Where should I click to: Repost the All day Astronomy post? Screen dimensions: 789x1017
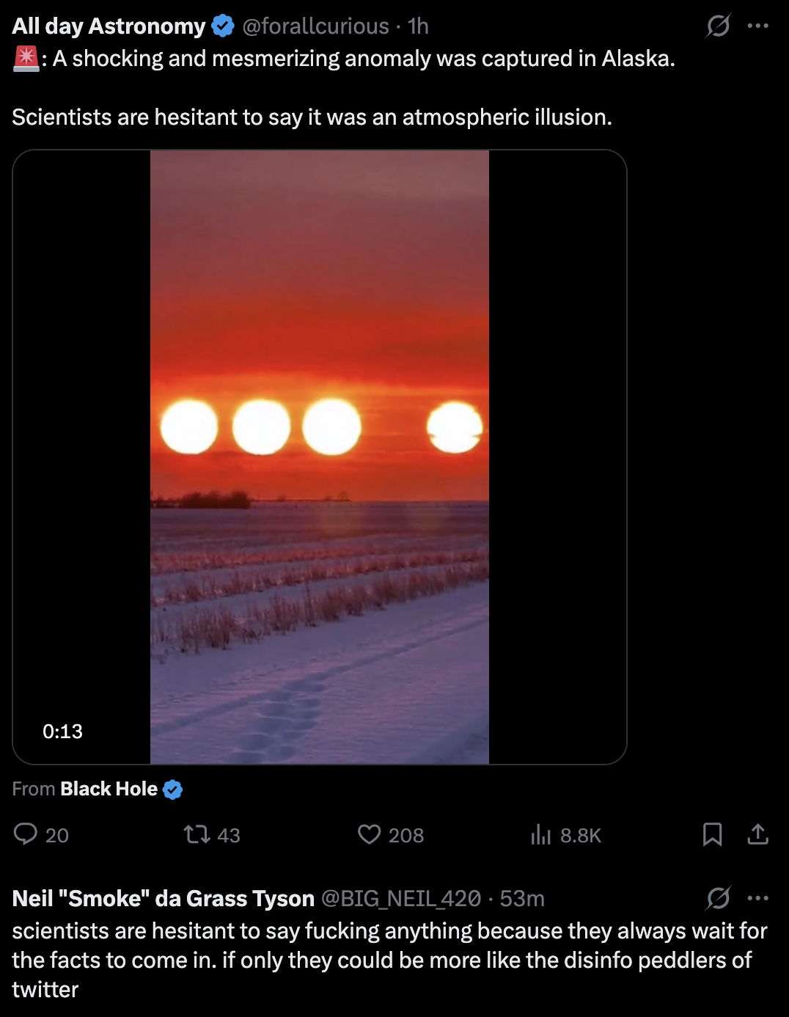[197, 834]
